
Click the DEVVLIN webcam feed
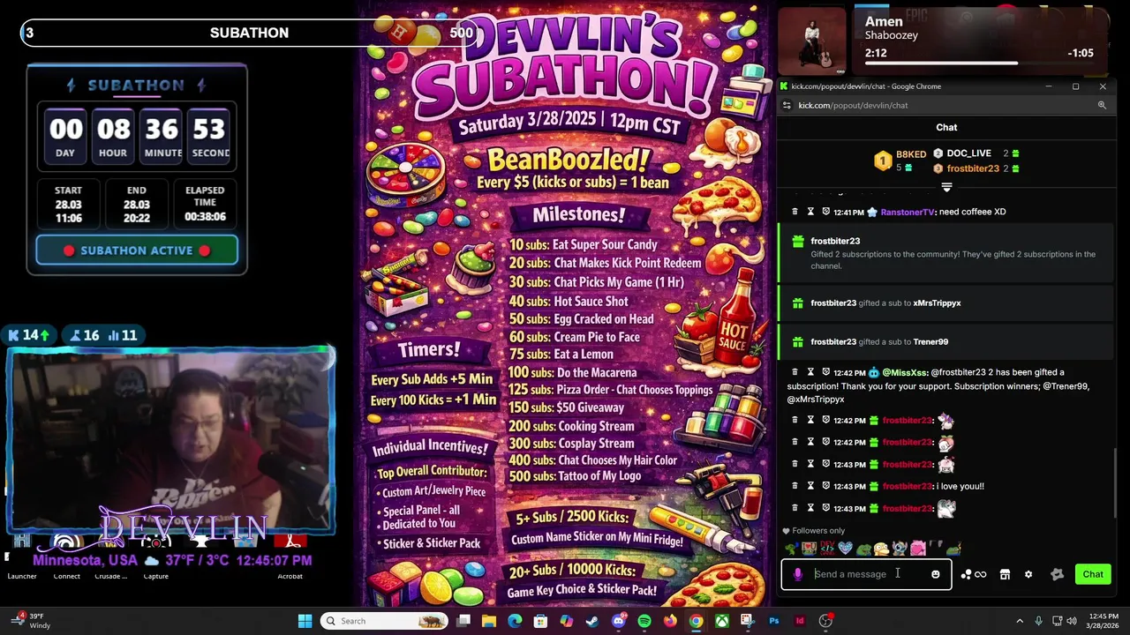[171, 440]
